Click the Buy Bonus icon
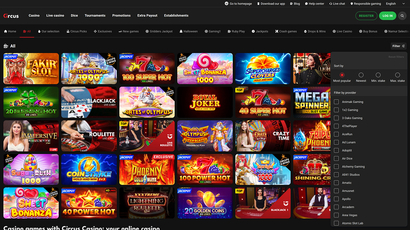 [361, 31]
